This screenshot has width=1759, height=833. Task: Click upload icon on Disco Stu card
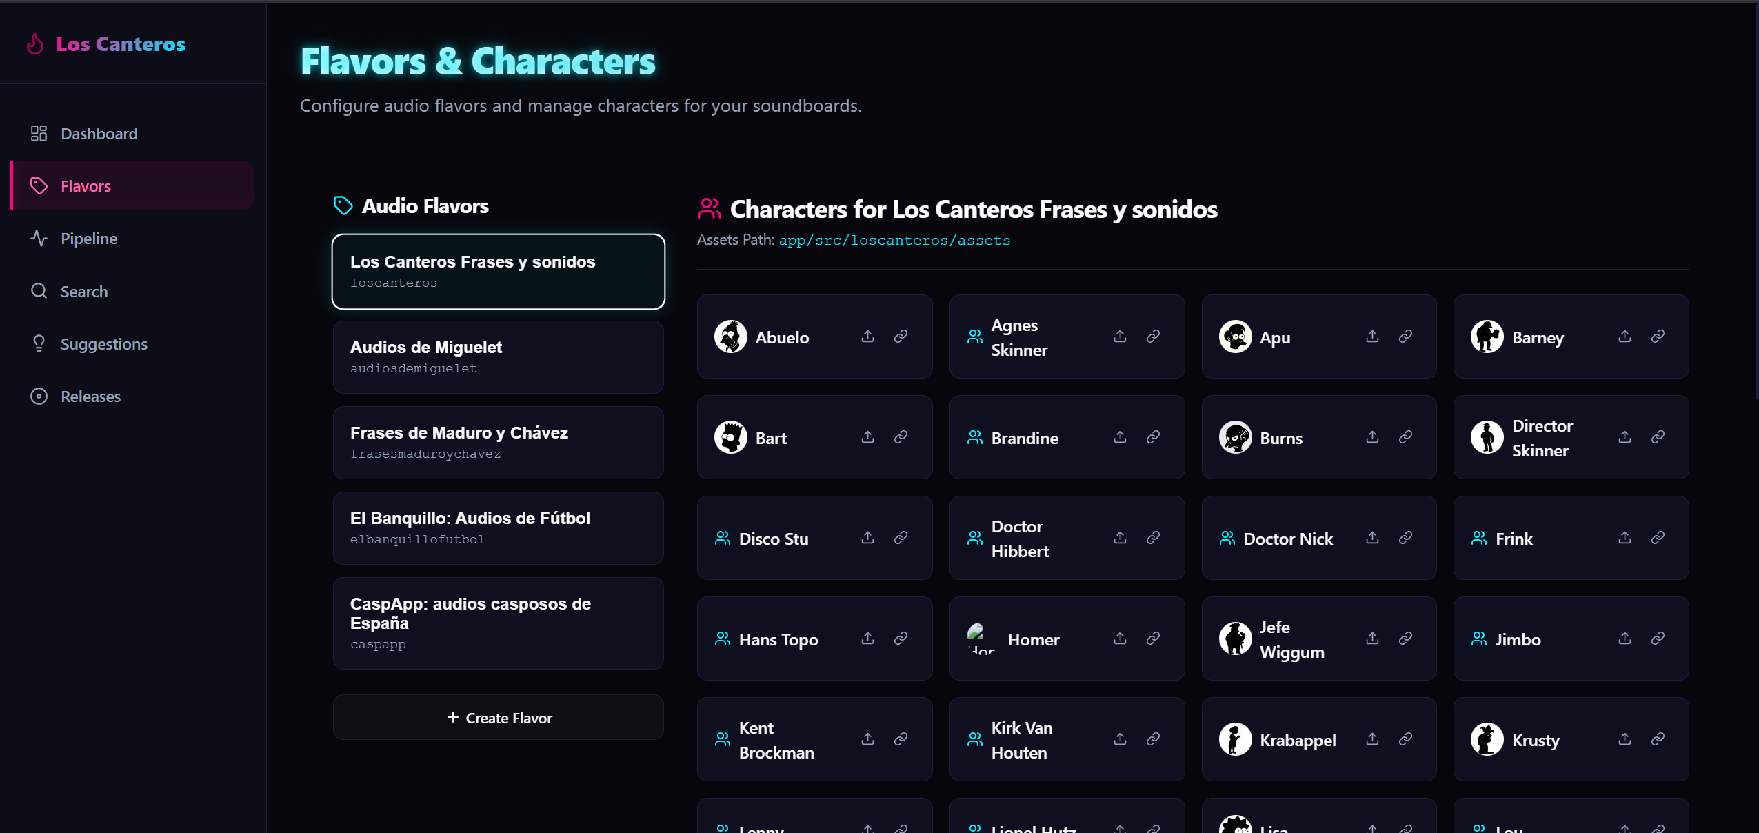pos(867,537)
